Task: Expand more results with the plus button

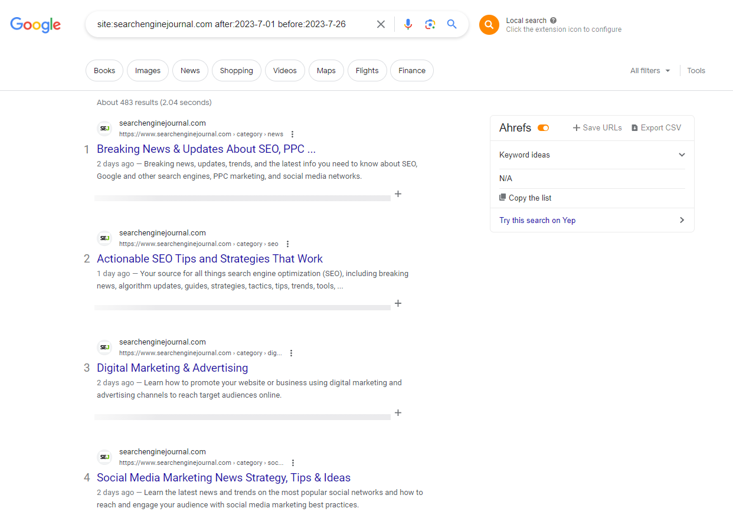Action: click(x=398, y=194)
